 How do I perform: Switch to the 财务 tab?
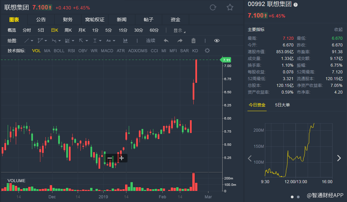(x=68, y=20)
